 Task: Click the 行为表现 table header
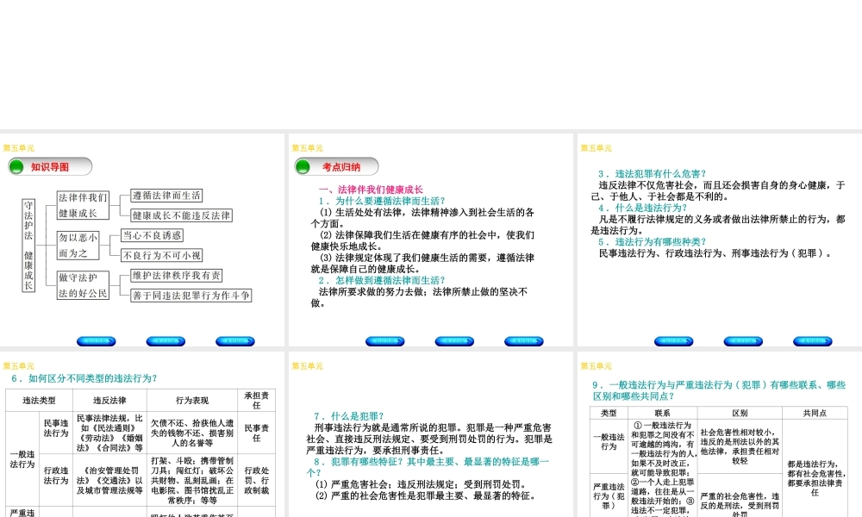[192, 401]
